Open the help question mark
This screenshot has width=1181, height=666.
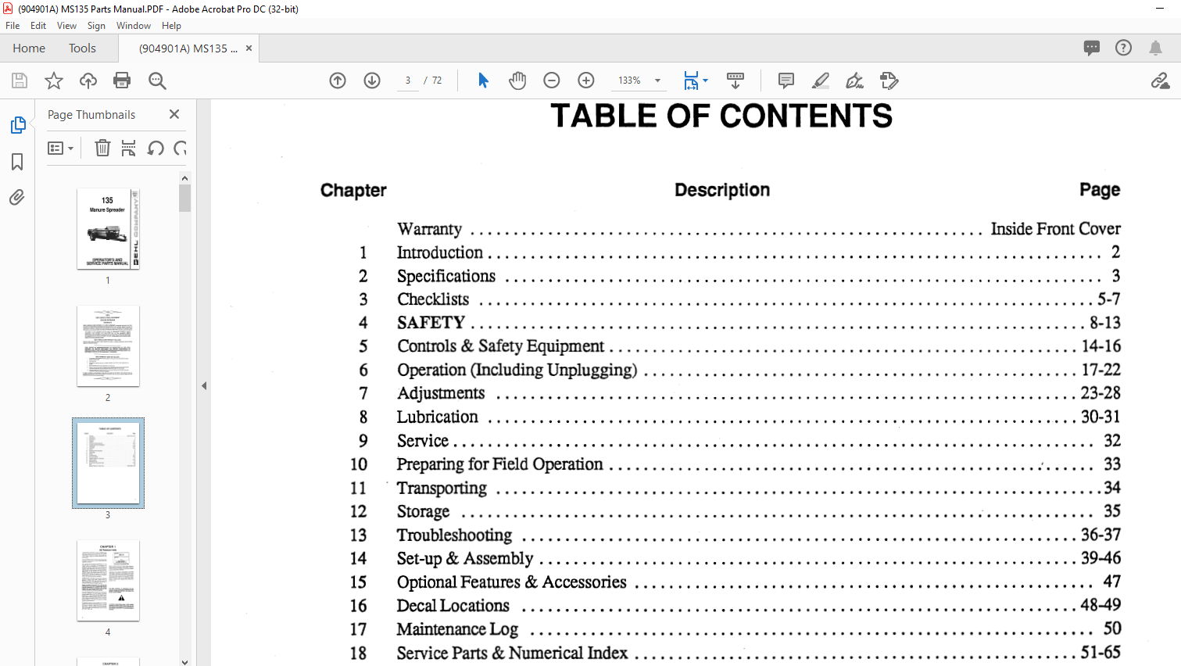(1123, 48)
